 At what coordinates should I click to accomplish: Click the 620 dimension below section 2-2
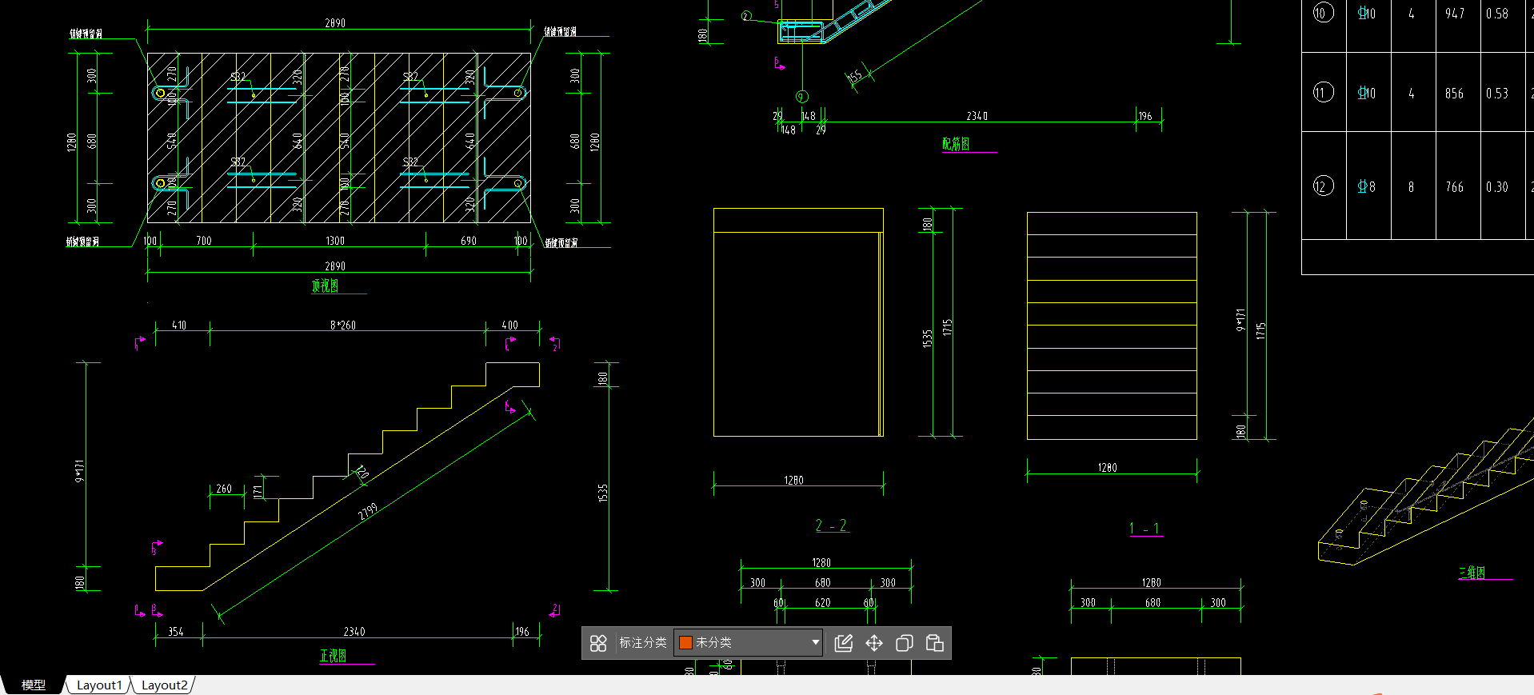pos(823,603)
